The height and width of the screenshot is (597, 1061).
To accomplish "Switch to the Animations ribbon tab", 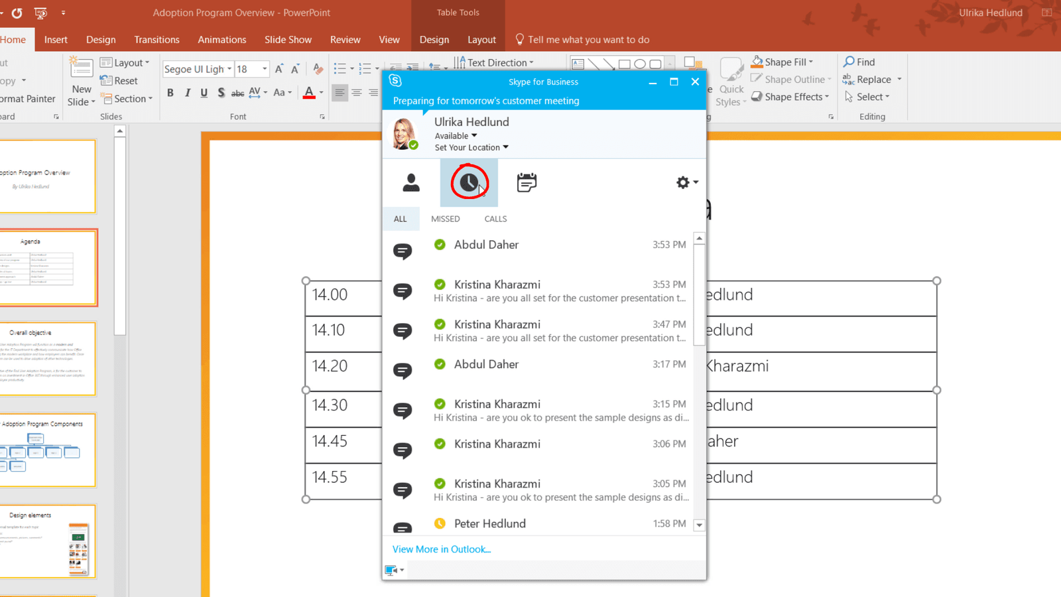I will (221, 40).
